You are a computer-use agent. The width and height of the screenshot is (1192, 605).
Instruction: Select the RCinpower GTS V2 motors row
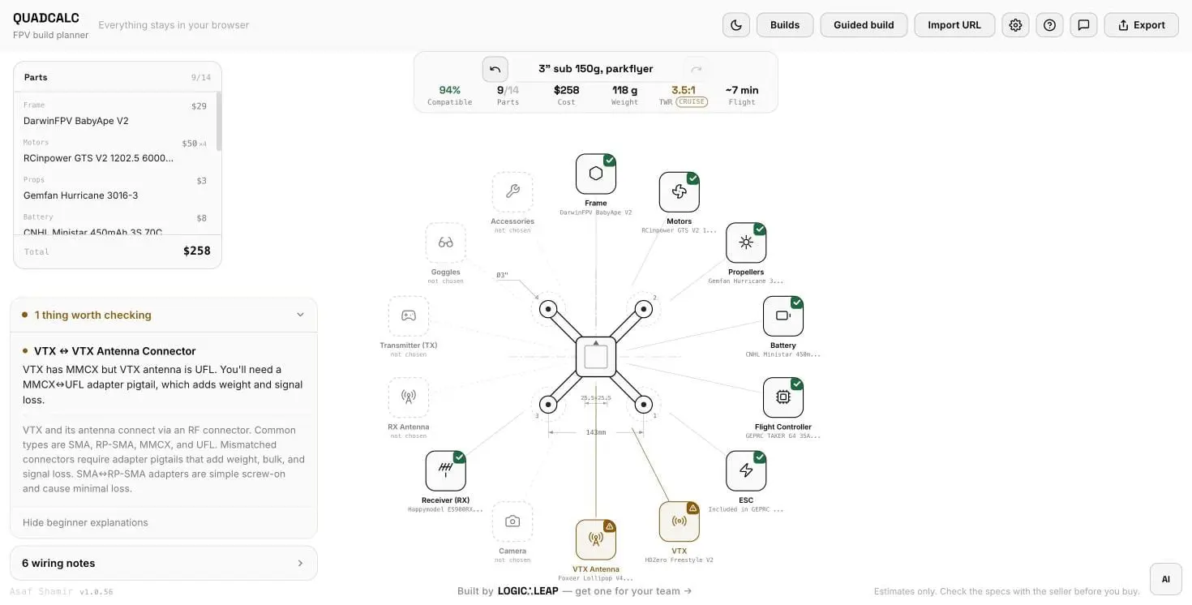point(115,150)
